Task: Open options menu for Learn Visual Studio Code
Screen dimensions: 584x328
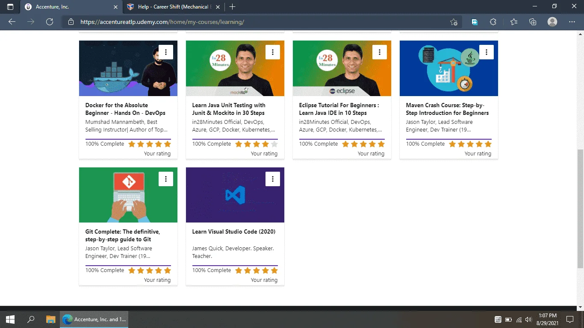Action: coord(273,179)
